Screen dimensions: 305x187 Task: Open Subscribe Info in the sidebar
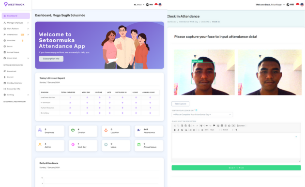[x=14, y=89]
